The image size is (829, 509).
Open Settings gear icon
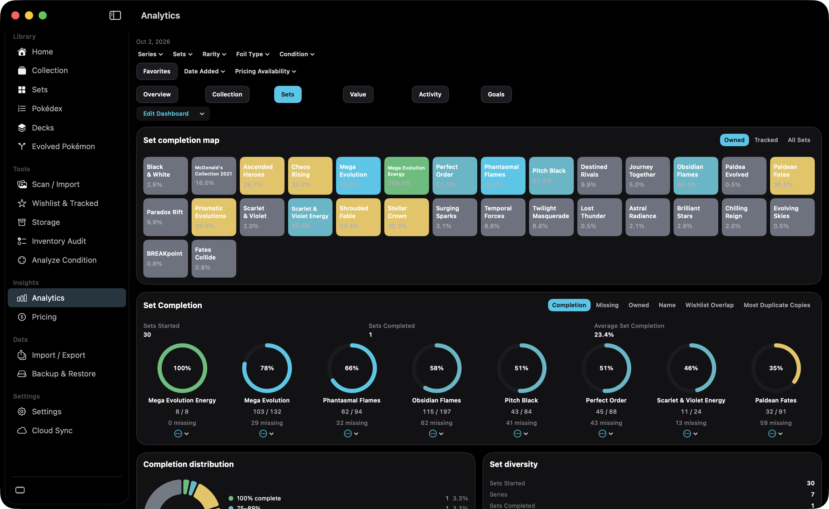22,412
